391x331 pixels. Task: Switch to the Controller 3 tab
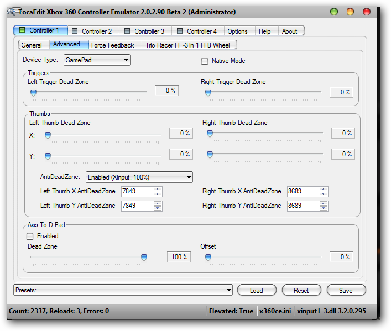tap(145, 31)
